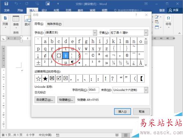183x138 pixels.
Task: Open the 视图 (View) ribbon tab
Action: pos(105,10)
